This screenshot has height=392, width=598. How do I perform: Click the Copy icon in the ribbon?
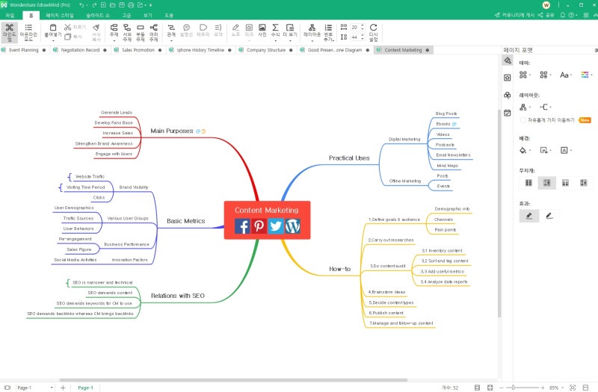(x=67, y=37)
